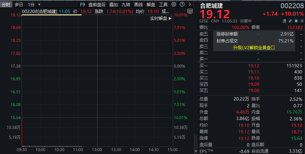
Task: Click the right chevron arrow in the toolbar
Action: [190, 4]
